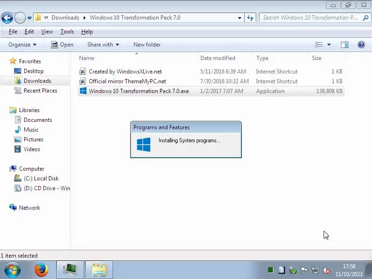The image size is (372, 279).
Task: Expand the Downloads breadcrumb arrow in the address bar
Action: [x=85, y=18]
